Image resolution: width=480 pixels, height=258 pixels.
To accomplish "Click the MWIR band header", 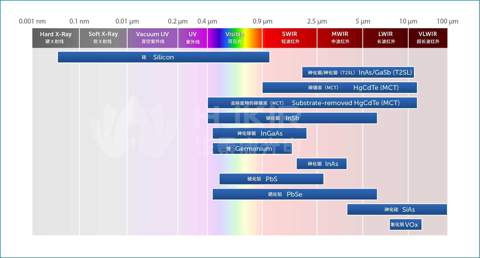I will 340,38.
